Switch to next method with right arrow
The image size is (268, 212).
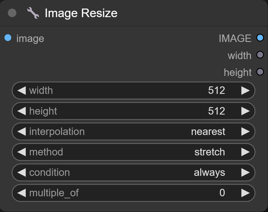click(245, 152)
